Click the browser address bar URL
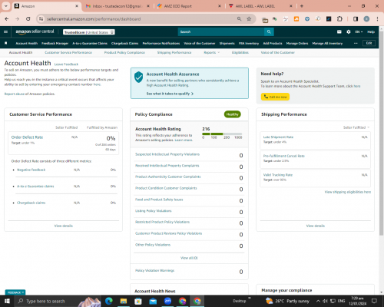Screen dimensions: 384x307 click(94, 19)
